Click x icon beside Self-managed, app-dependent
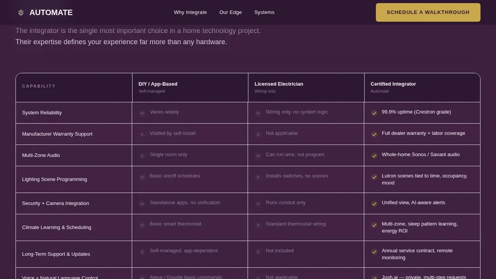This screenshot has height=279, width=496. (x=142, y=252)
